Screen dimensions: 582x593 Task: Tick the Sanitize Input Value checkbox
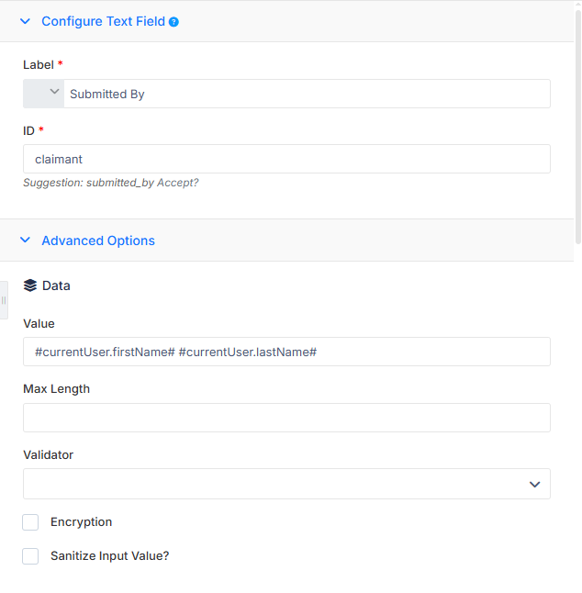[x=30, y=556]
